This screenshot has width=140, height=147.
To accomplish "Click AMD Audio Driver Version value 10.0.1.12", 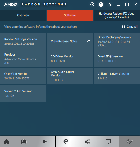I will (57, 80).
